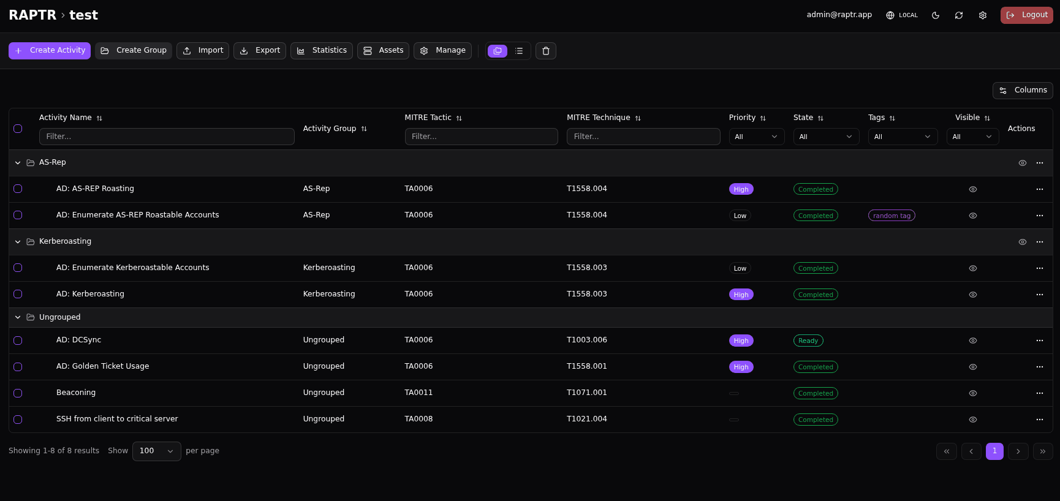
Task: Click the MITRE Technique filter field
Action: [x=643, y=137]
